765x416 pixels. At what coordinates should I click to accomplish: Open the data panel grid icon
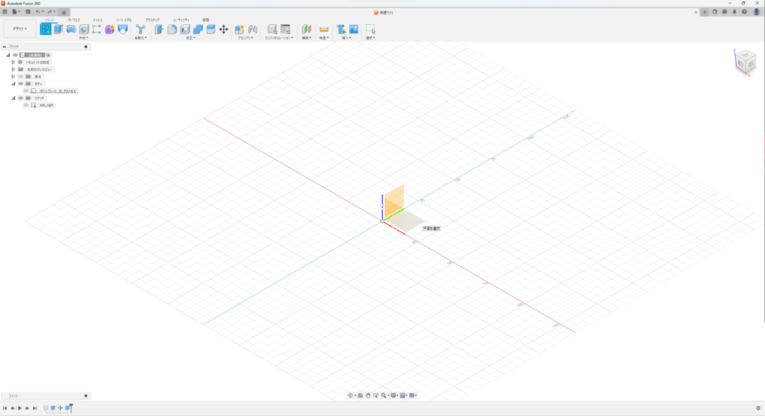click(4, 12)
